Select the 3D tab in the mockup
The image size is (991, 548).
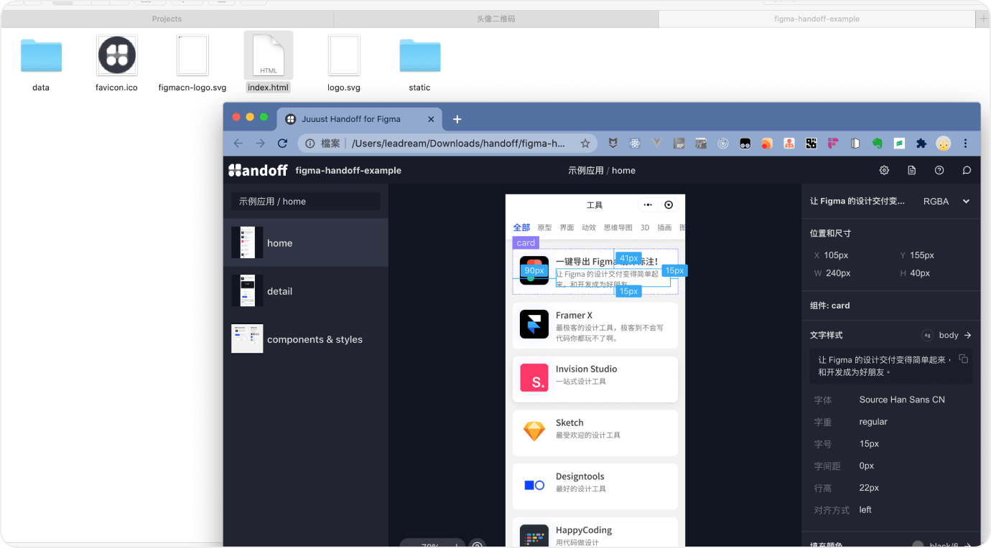[645, 227]
